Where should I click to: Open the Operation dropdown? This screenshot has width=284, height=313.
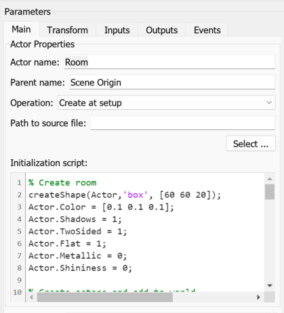pyautogui.click(x=166, y=103)
